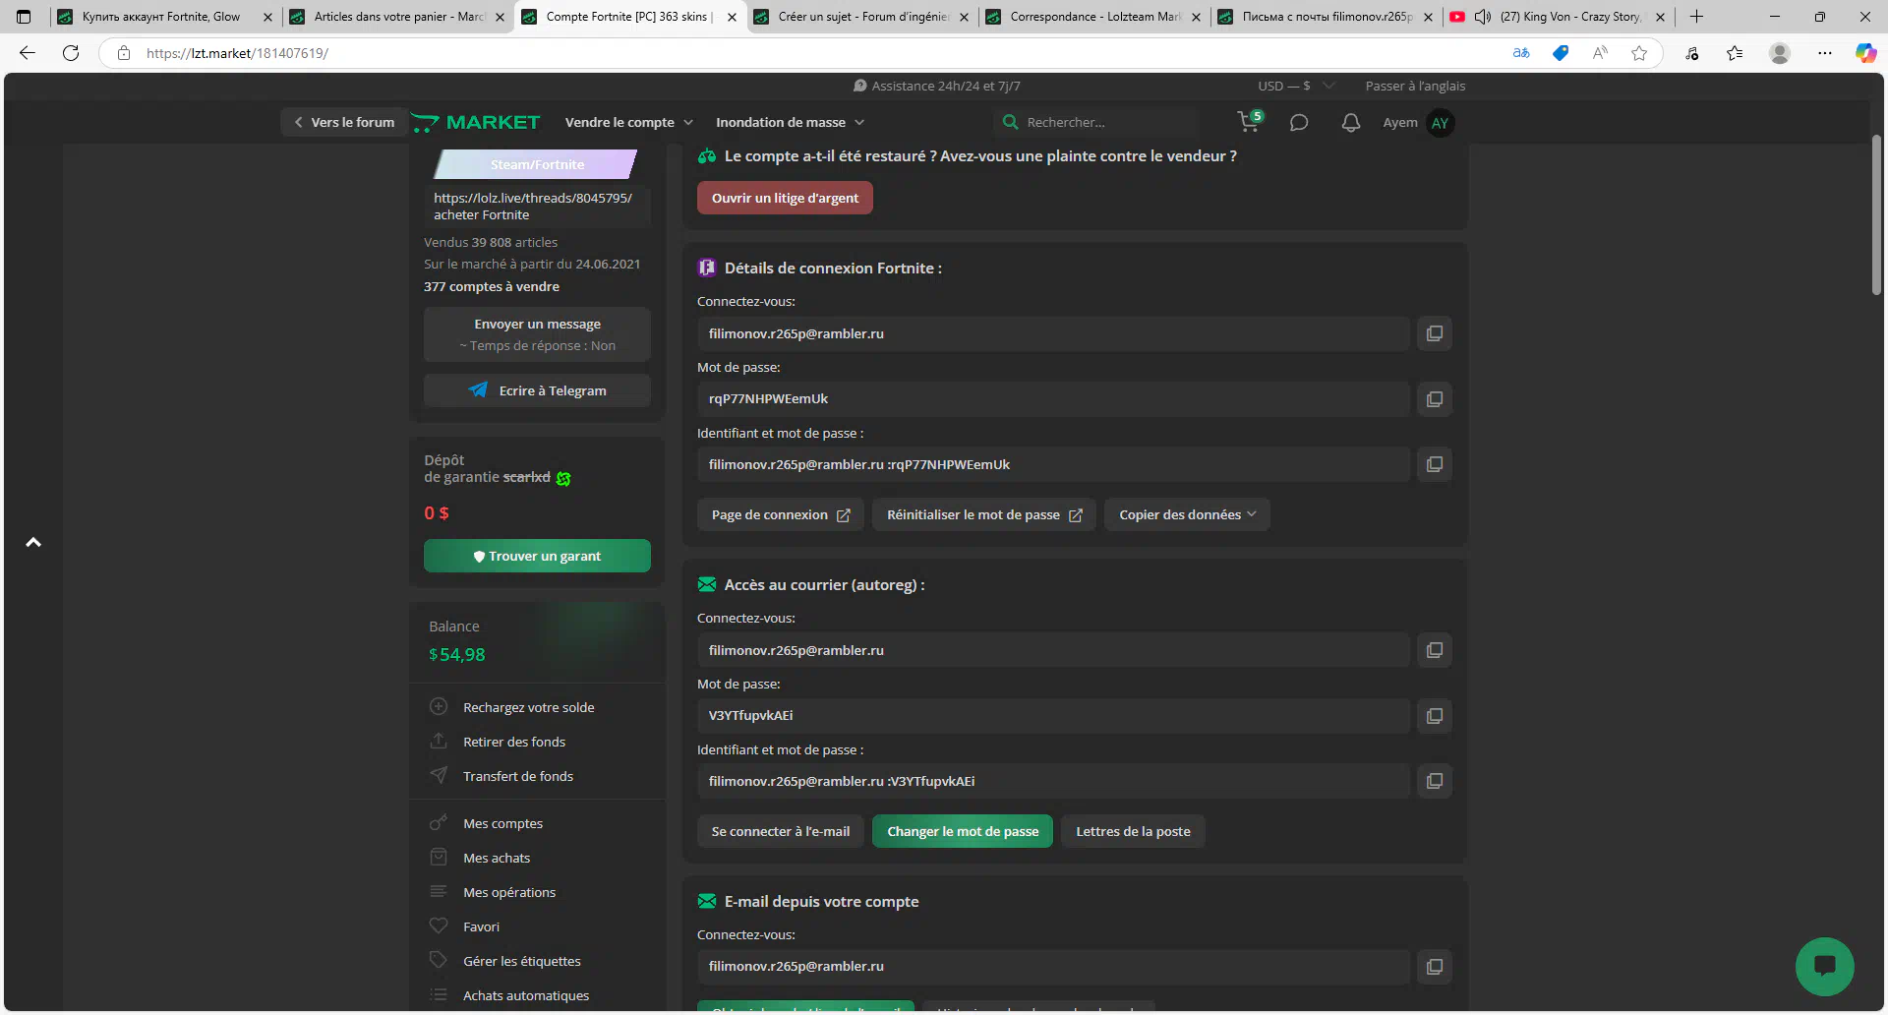This screenshot has height=1015, width=1888.
Task: Click Passer à l'anglais link
Action: click(x=1415, y=86)
